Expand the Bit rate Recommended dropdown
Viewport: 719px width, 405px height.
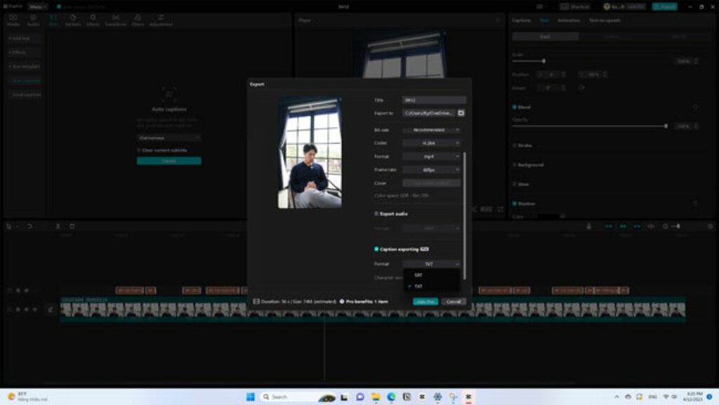431,130
